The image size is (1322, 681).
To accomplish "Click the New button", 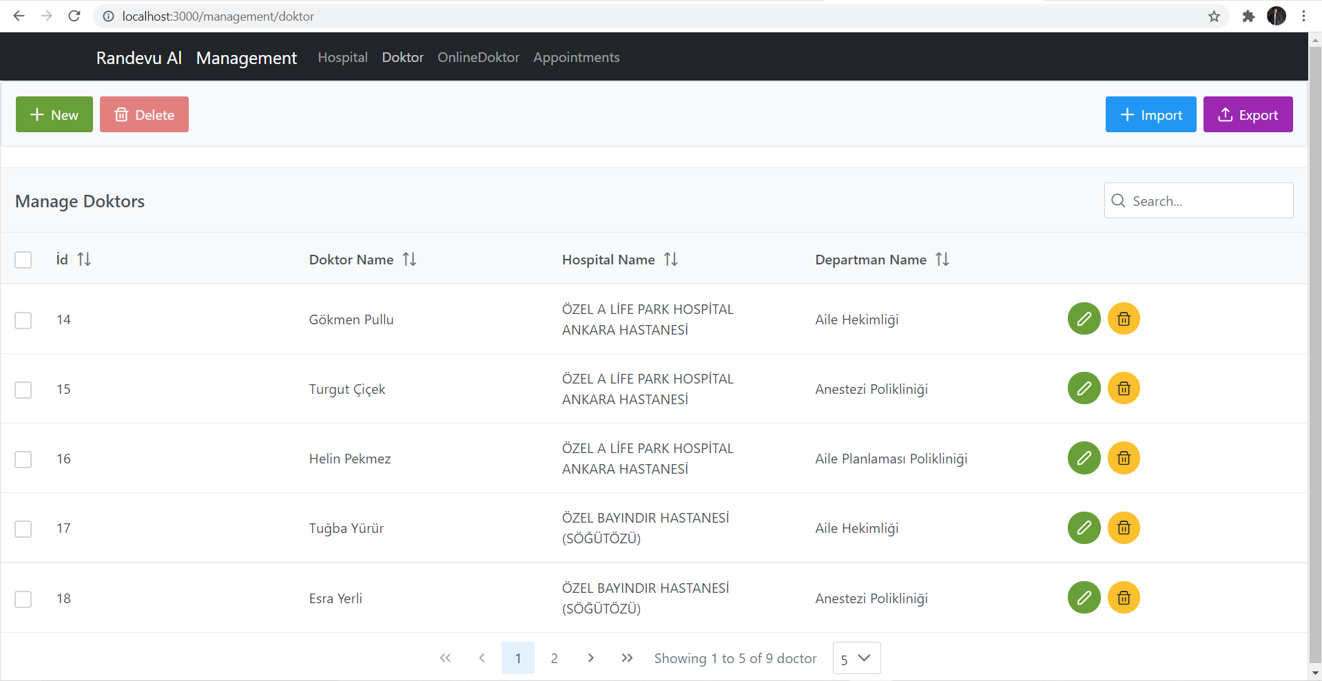I will (54, 114).
